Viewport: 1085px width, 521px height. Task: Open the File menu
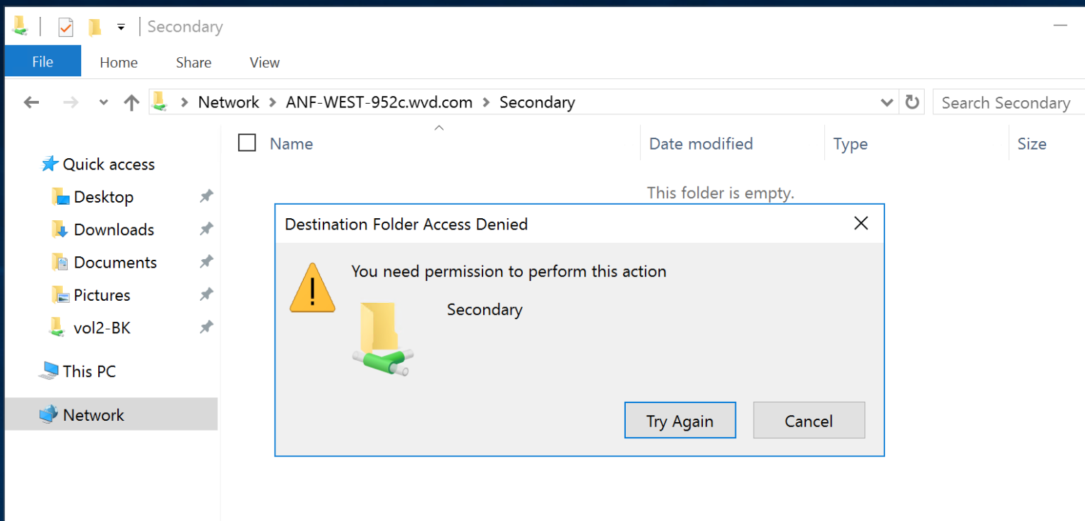coord(42,62)
